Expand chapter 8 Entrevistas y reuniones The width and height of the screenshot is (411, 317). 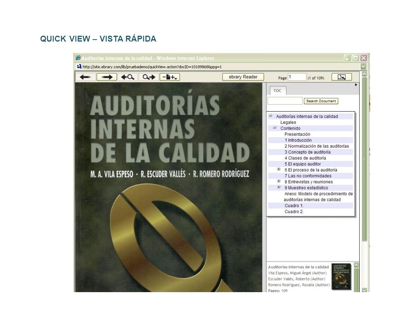click(279, 181)
